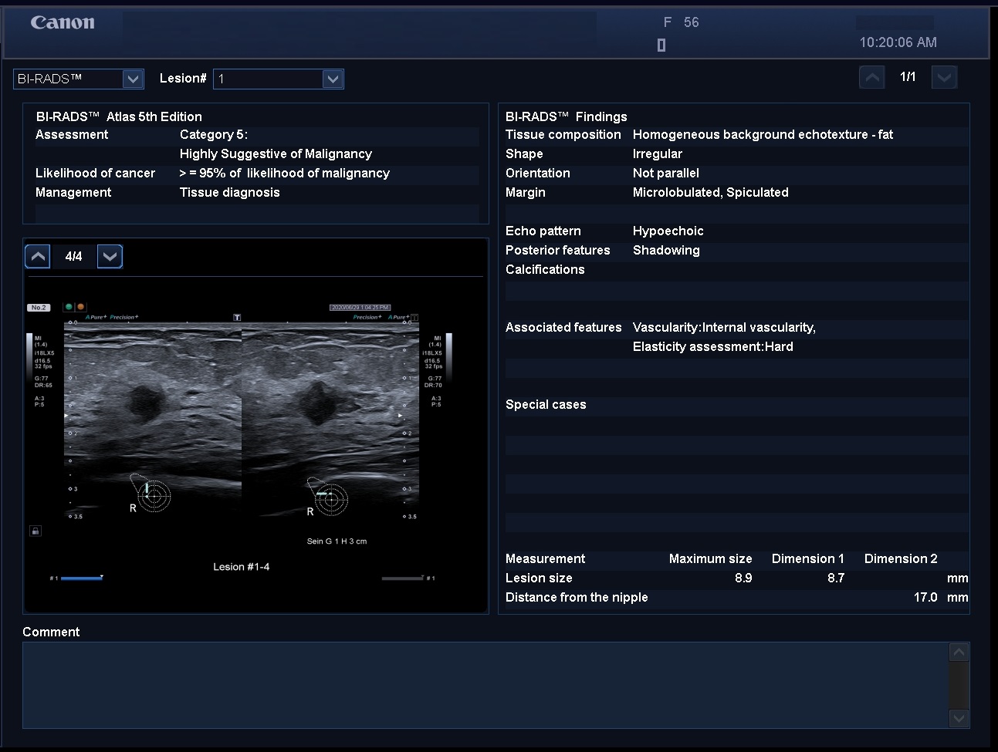This screenshot has width=998, height=752.
Task: Click 'Vascularity:Internal vascularity,' text
Action: 724,327
